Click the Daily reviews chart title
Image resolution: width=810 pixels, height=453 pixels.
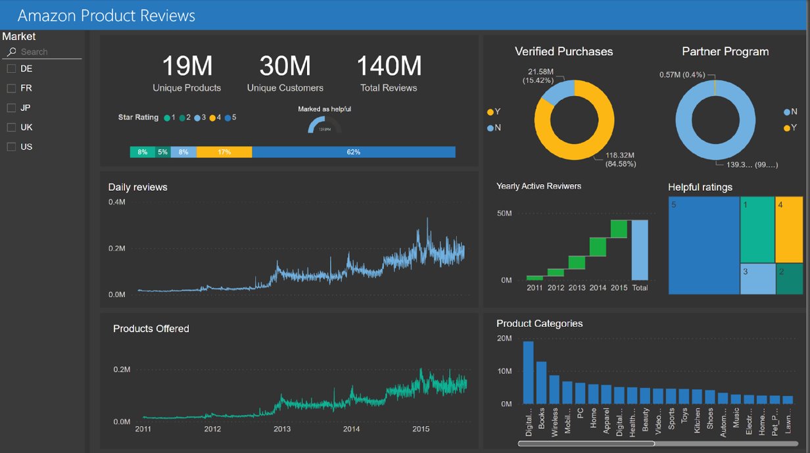coord(138,187)
